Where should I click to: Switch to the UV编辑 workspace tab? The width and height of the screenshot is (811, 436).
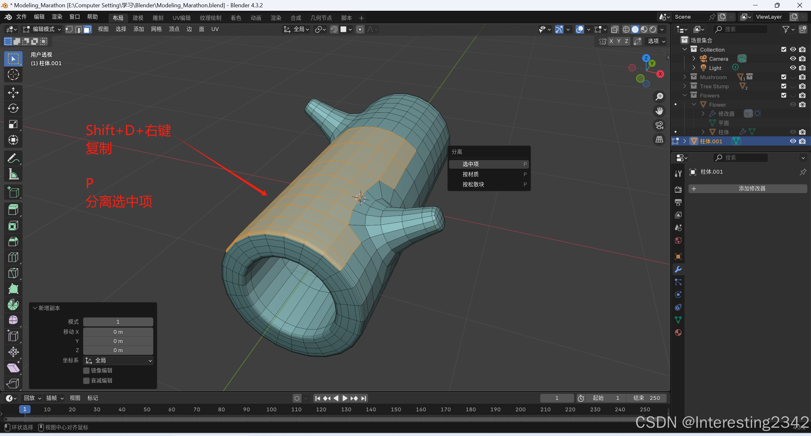pyautogui.click(x=182, y=18)
